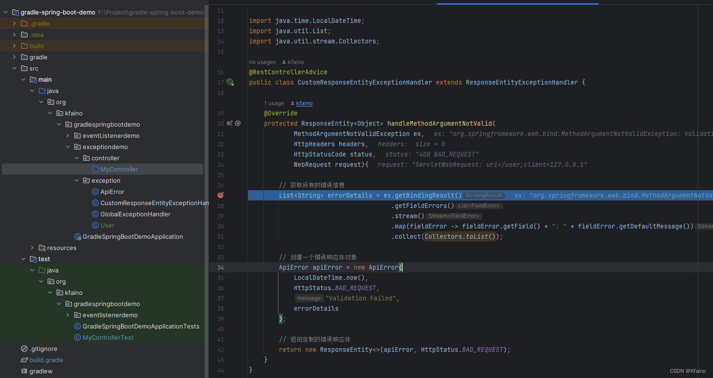Collapse the test folder

[23, 259]
